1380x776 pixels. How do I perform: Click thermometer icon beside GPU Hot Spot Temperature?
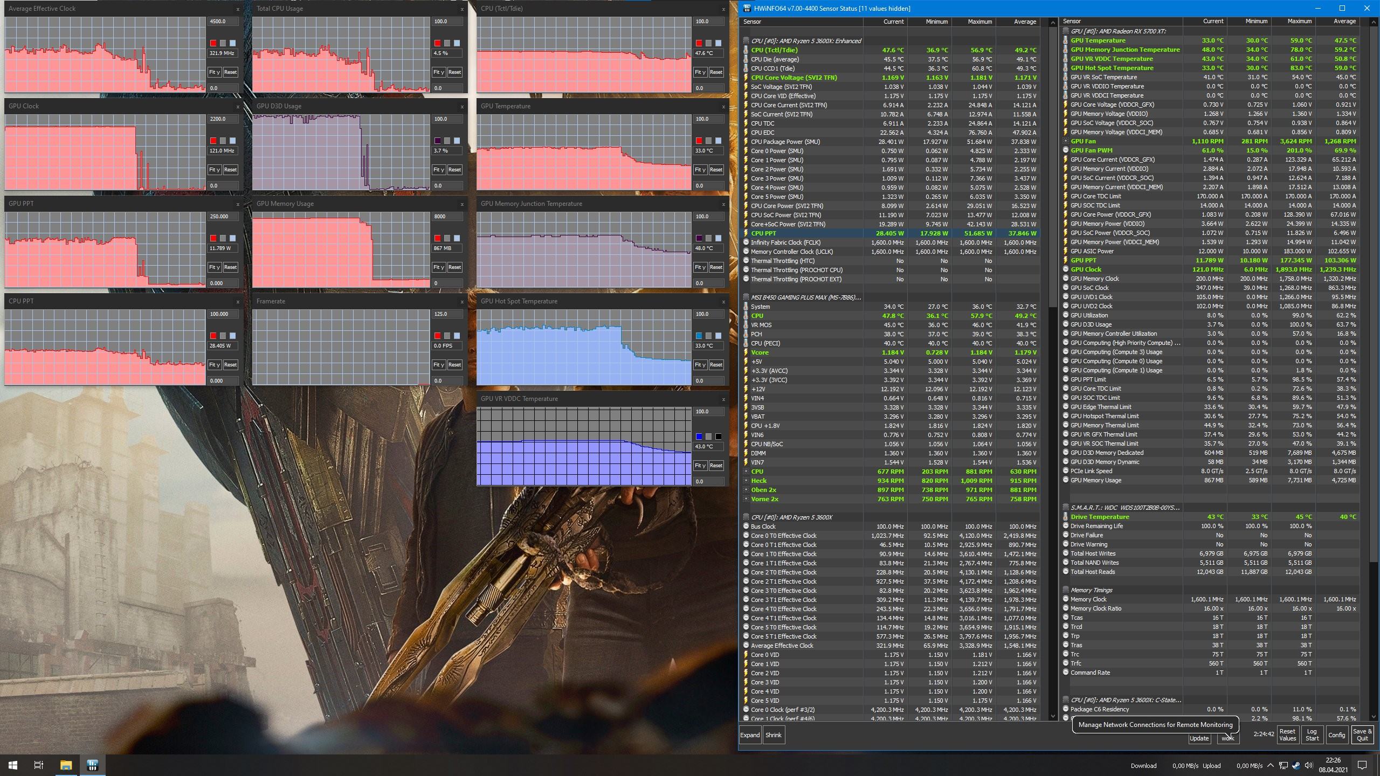click(x=1066, y=68)
